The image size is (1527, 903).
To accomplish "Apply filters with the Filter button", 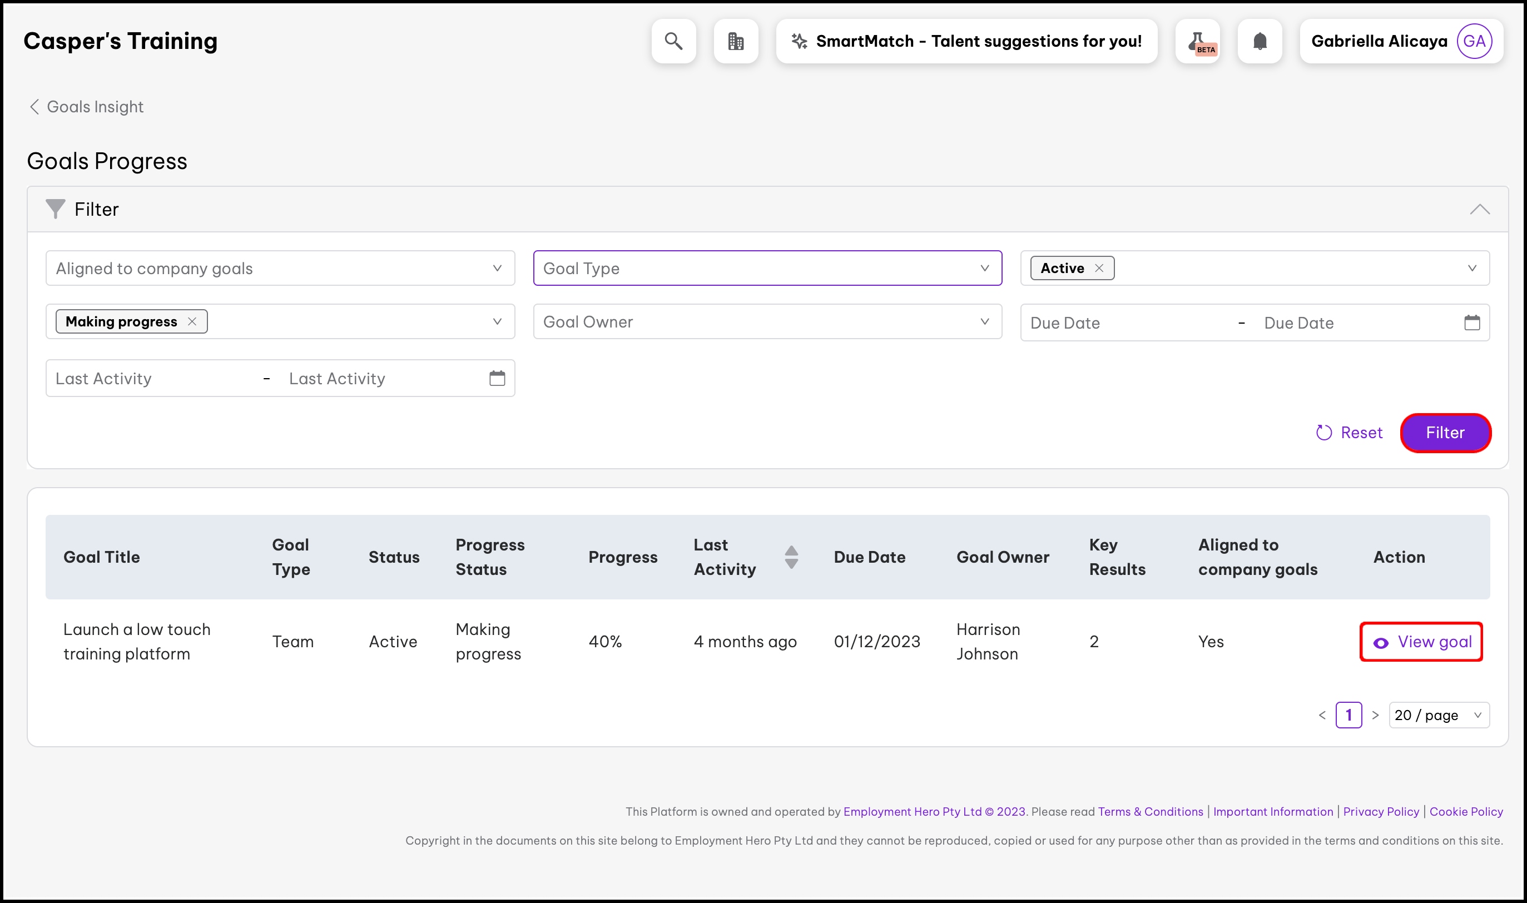I will point(1445,433).
